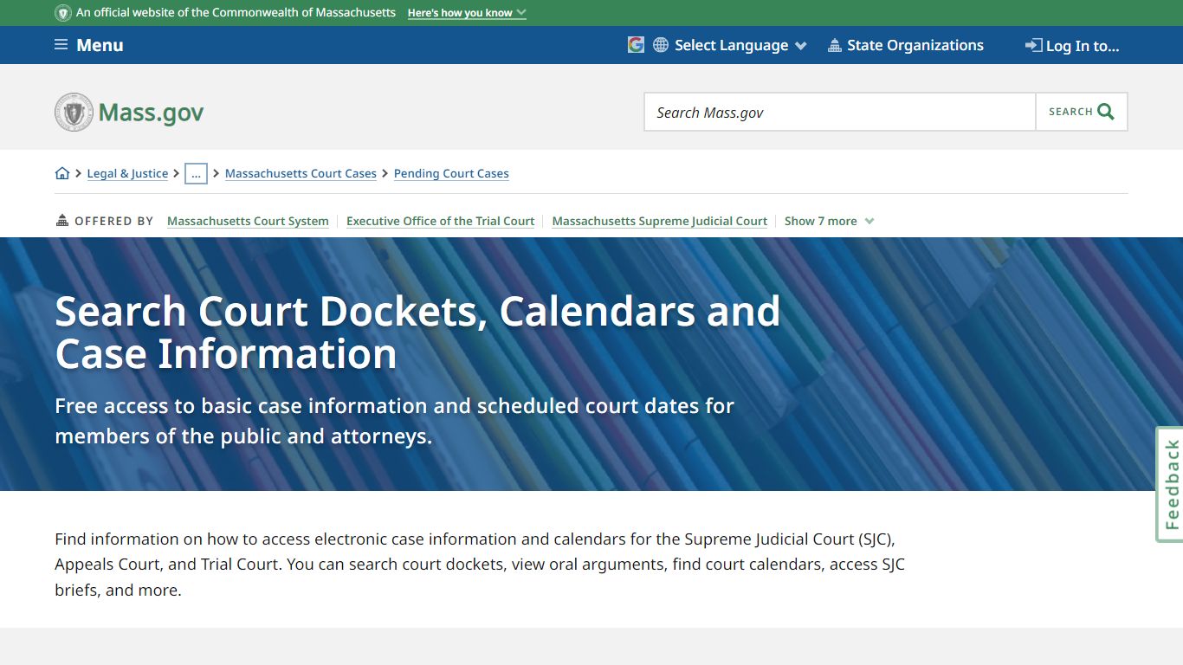This screenshot has height=665, width=1183.
Task: Navigate to Legal & Justice breadcrumb
Action: (x=127, y=173)
